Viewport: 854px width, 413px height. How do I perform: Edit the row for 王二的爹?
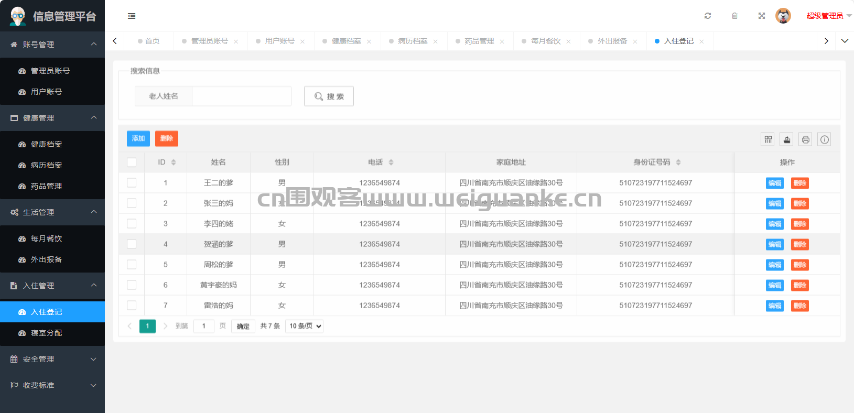coord(775,183)
